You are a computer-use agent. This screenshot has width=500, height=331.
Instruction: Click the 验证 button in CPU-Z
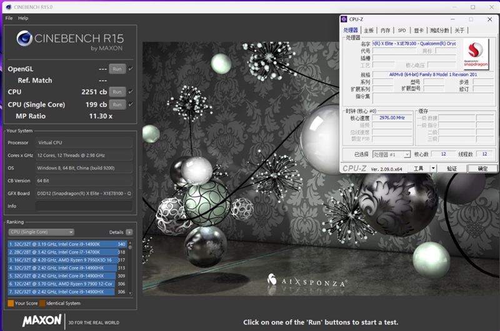pos(452,169)
